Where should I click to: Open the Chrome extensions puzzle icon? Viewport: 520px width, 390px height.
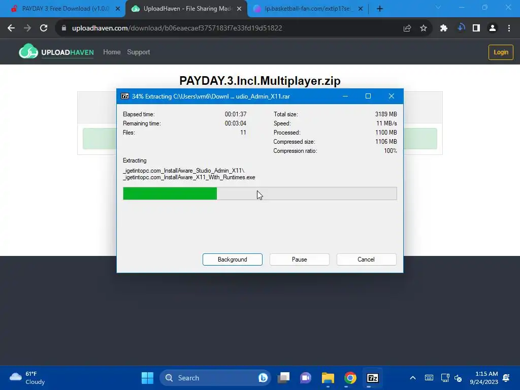444,28
